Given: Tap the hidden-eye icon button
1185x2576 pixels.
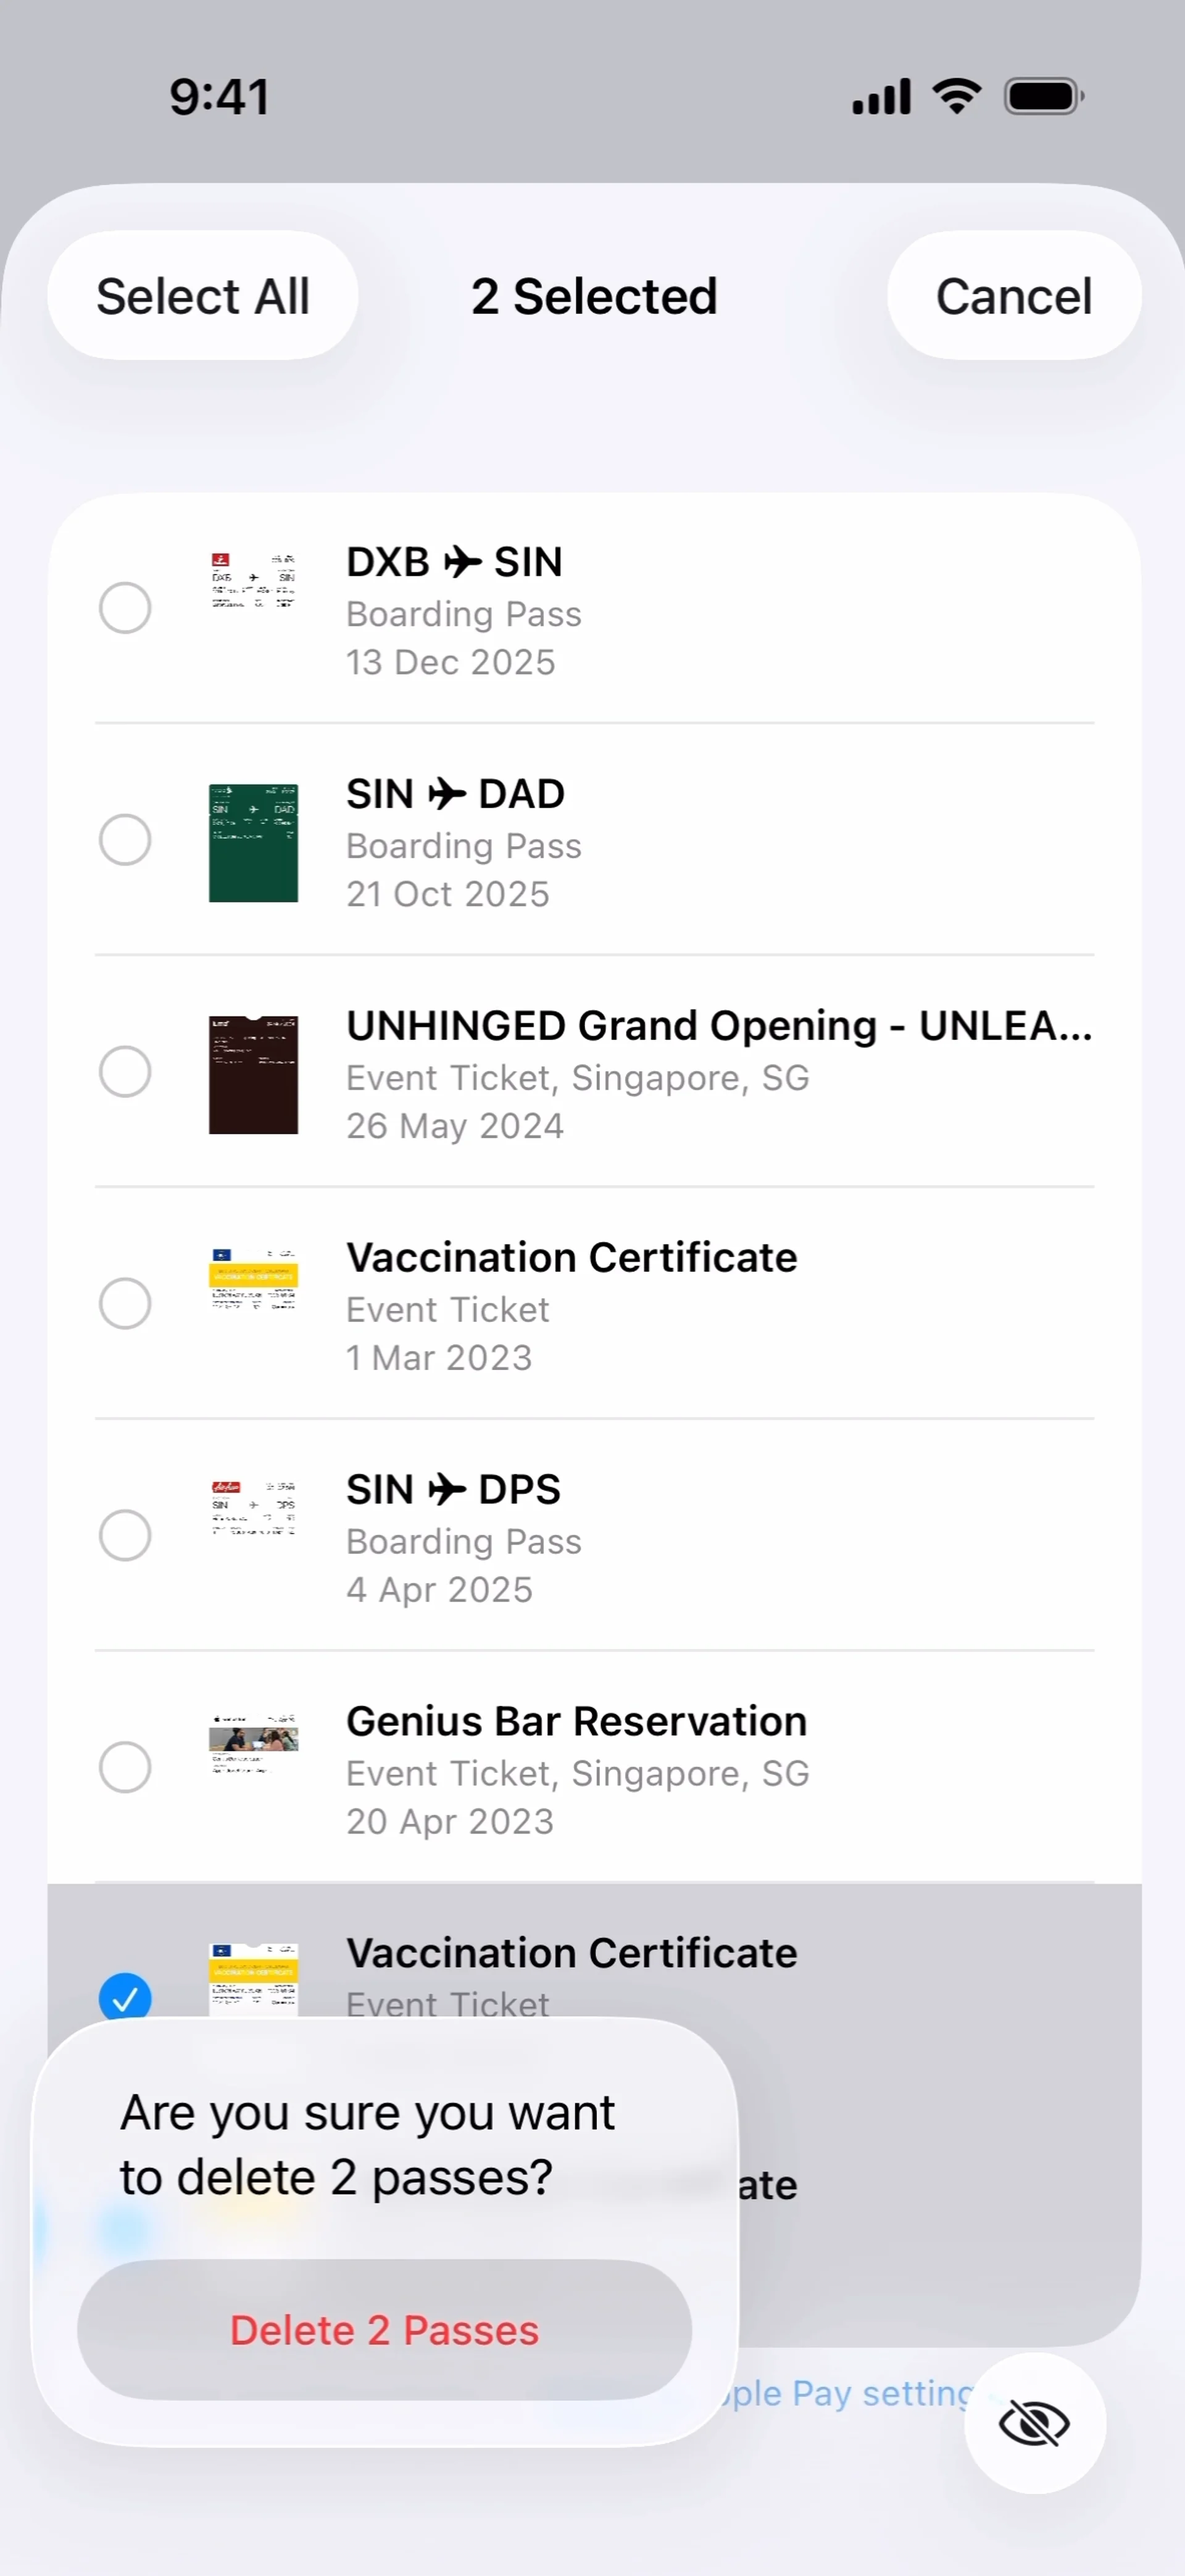Looking at the screenshot, I should click(x=1034, y=2422).
